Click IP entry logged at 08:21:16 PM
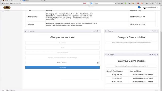The height and width of the screenshot is (91, 162). pos(117,82)
